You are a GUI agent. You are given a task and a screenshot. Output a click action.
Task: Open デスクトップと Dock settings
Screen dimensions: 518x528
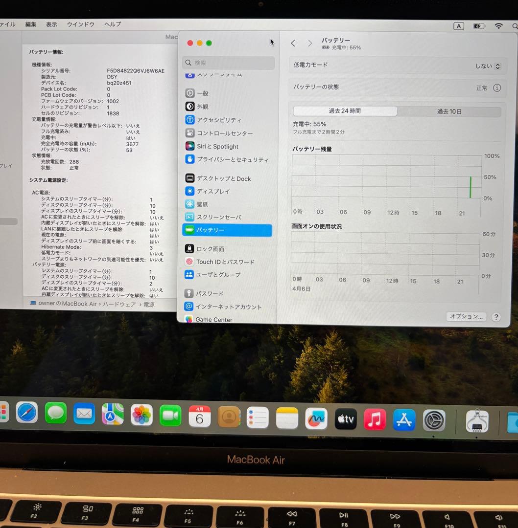(x=218, y=178)
